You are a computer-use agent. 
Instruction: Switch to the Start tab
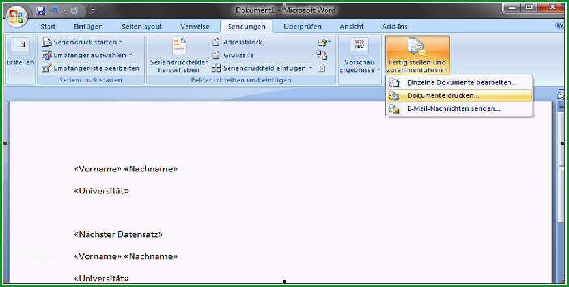click(48, 27)
